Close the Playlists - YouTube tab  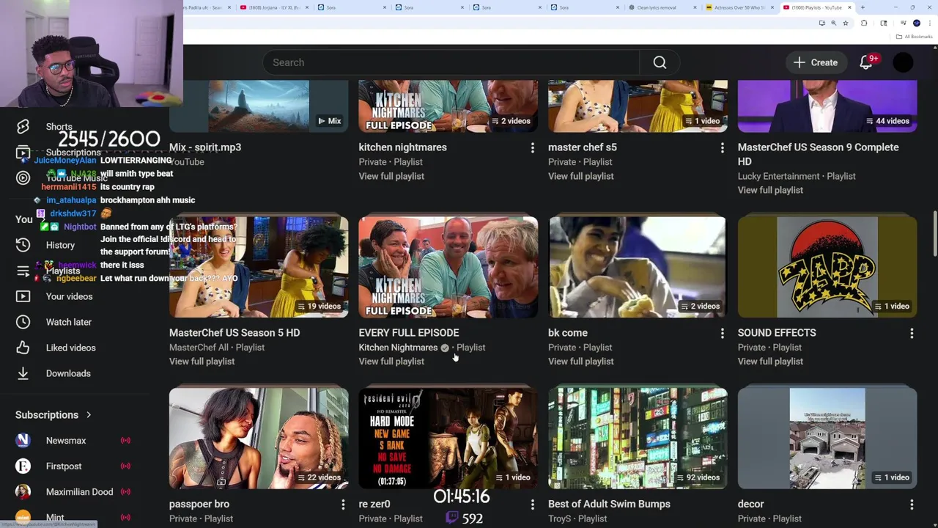click(x=850, y=7)
